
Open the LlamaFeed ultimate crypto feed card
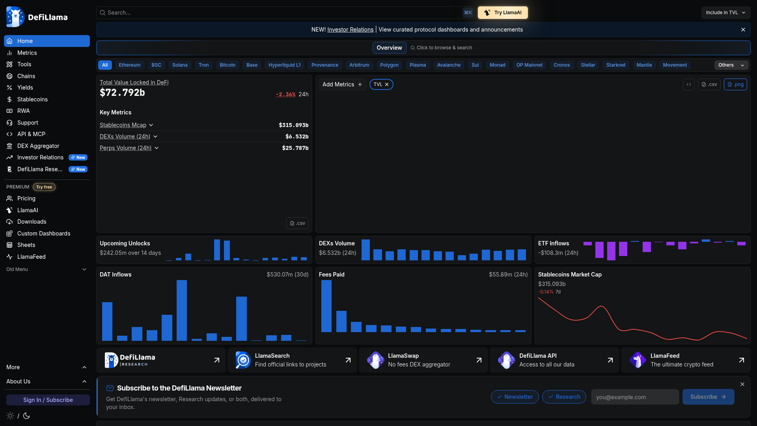(x=686, y=360)
